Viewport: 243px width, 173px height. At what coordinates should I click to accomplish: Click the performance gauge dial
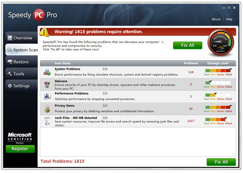[x=221, y=43]
